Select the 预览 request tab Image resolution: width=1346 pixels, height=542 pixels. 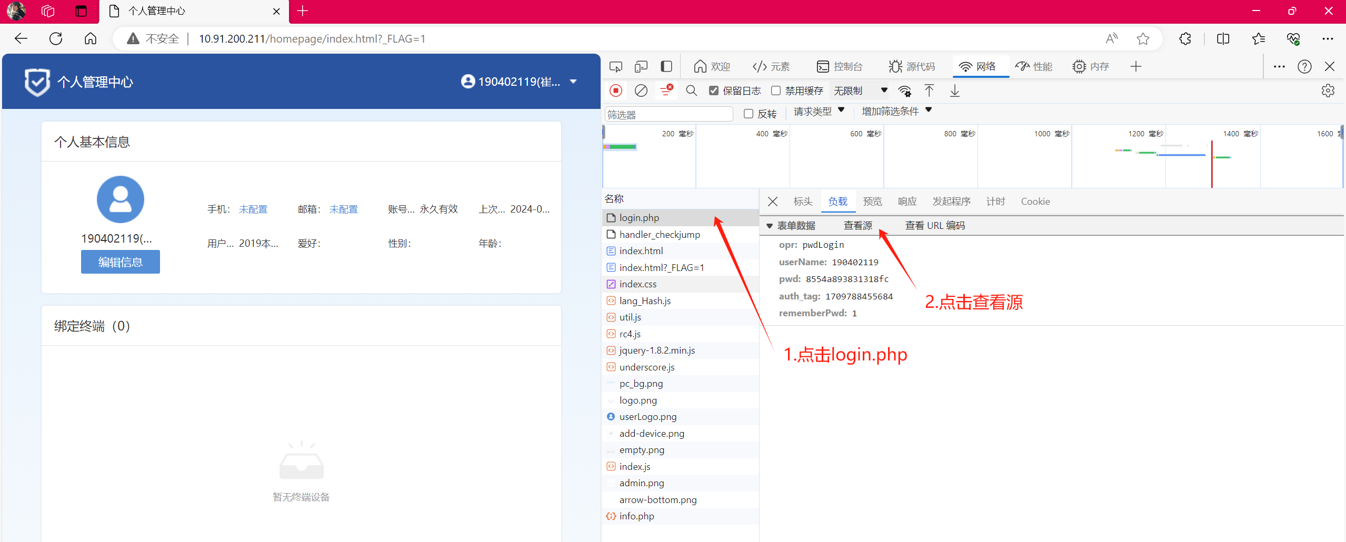[x=873, y=202]
